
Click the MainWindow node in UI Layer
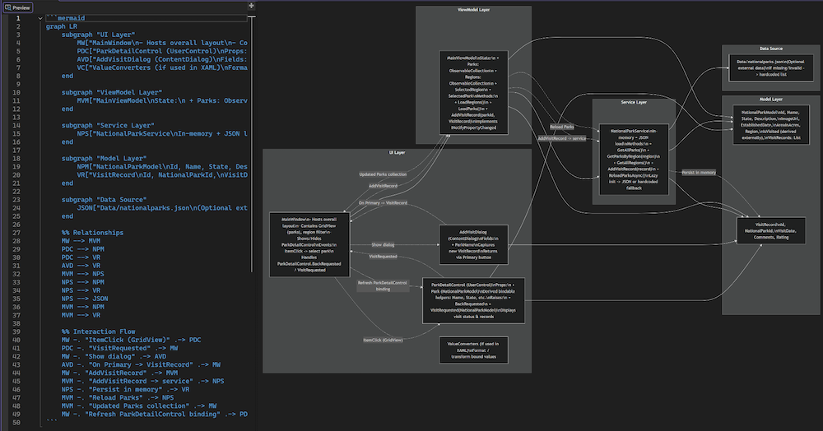[309, 244]
